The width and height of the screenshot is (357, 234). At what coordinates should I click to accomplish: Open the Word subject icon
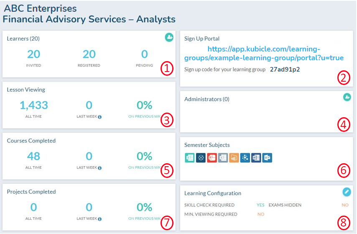click(x=256, y=158)
